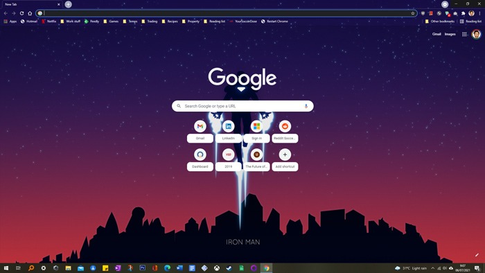Bookmark this tab with the star icon
The height and width of the screenshot is (273, 485).
(413, 13)
